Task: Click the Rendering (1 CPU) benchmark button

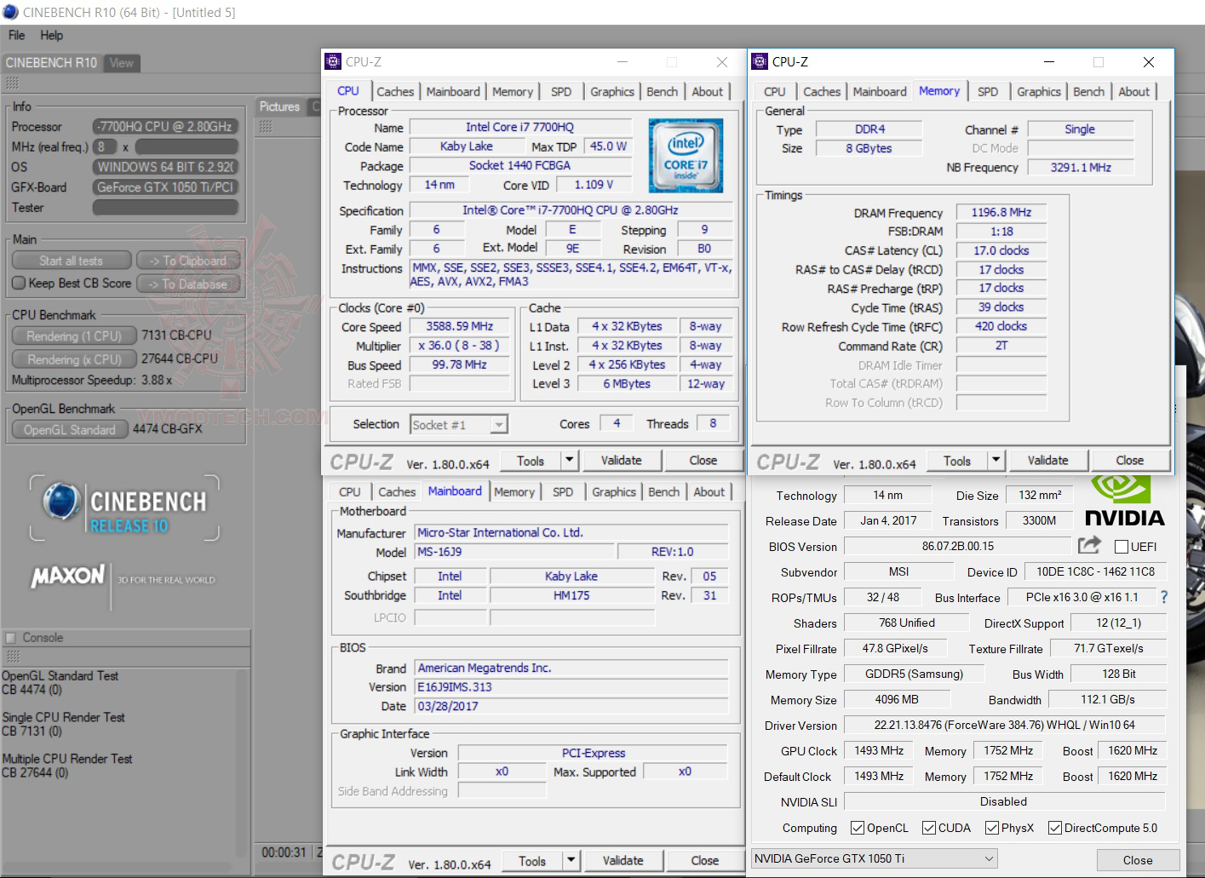Action: (73, 336)
